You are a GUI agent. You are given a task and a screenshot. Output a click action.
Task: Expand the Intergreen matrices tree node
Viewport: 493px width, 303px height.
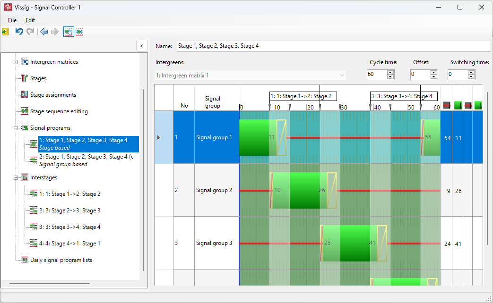pos(16,62)
